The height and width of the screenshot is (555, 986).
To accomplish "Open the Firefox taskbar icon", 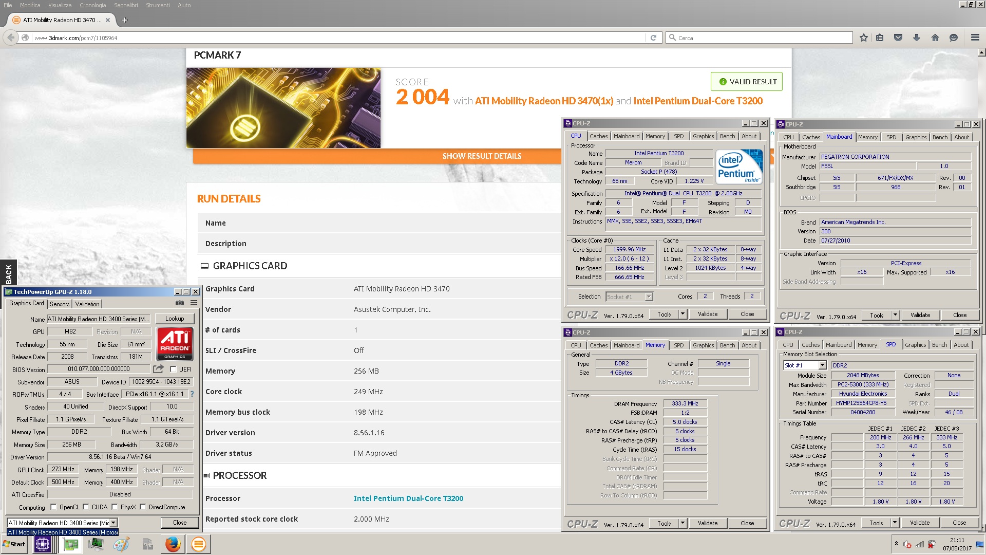I will (173, 544).
